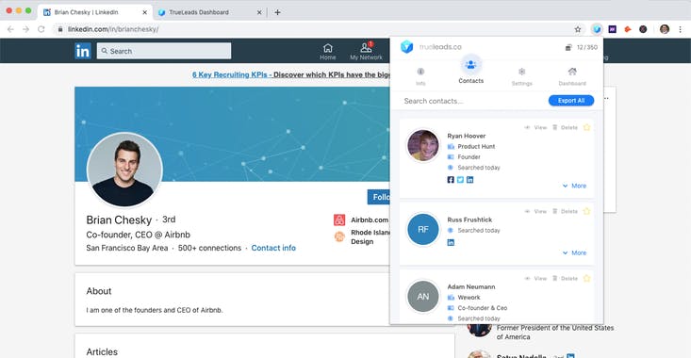This screenshot has width=691, height=358.
Task: Click the browser address bar URL
Action: [x=113, y=29]
